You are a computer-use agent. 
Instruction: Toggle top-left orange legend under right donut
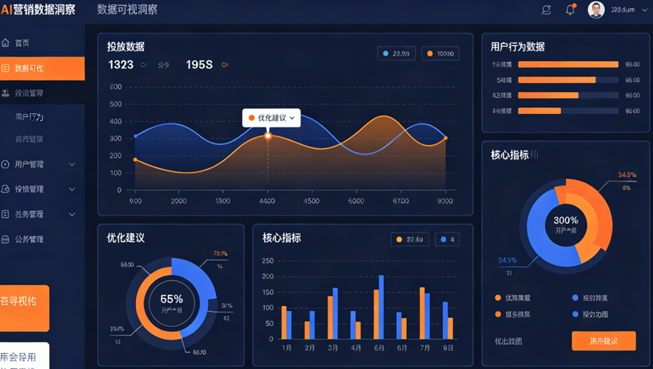click(x=513, y=298)
